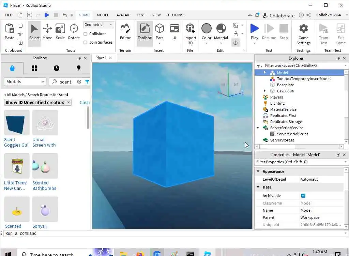Switch to the AVATAR ribbon tab
Viewport: 349px width, 256px height.
tap(123, 15)
